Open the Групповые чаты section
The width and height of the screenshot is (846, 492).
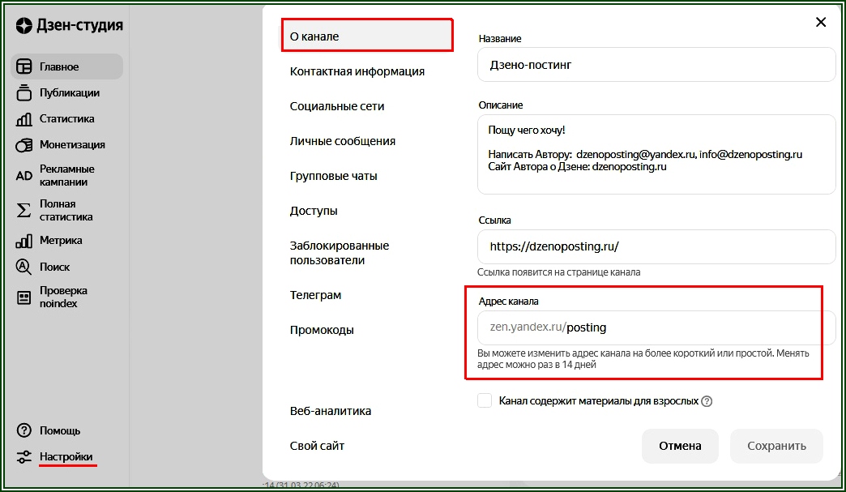point(333,176)
